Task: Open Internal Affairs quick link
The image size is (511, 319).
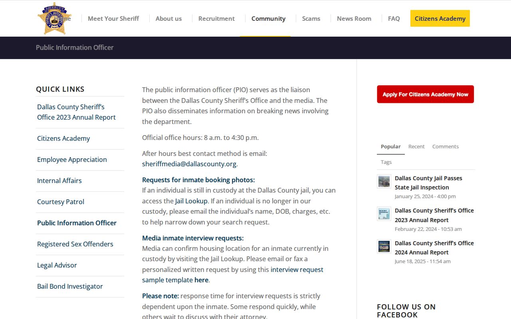Action: tap(59, 181)
